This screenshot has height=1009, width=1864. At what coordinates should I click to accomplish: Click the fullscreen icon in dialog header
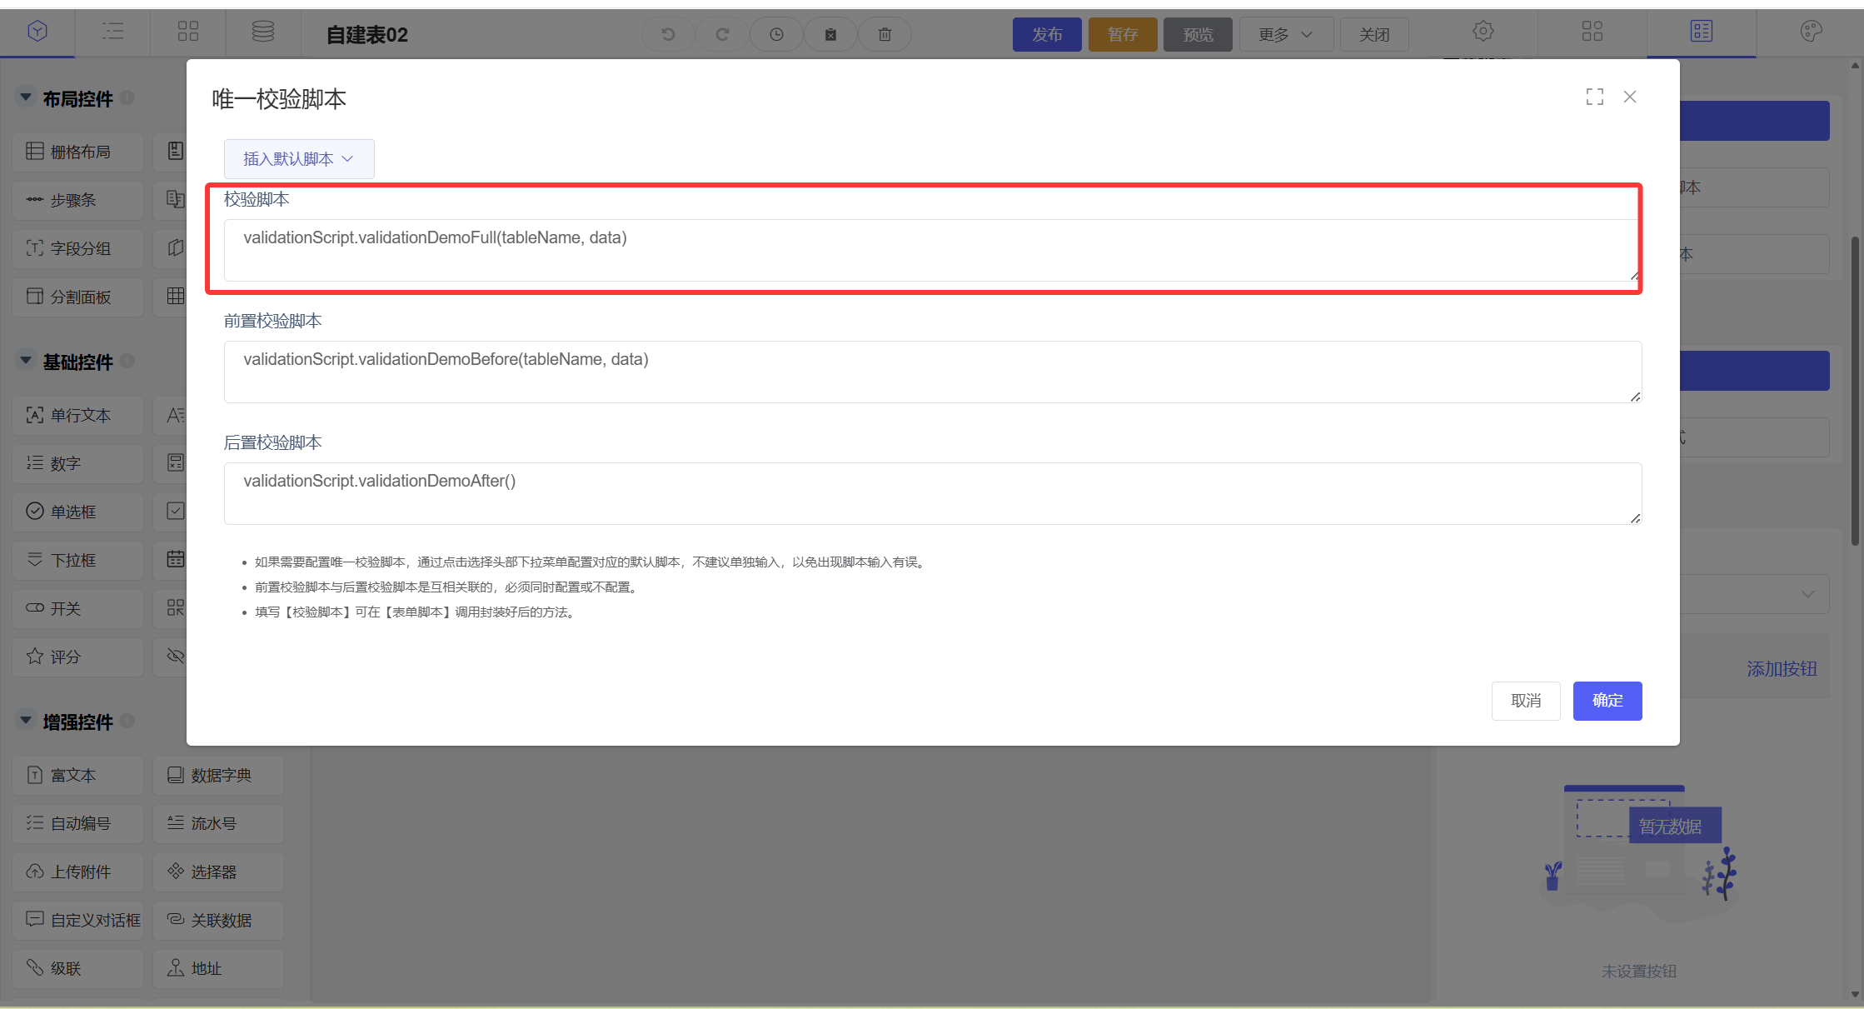coord(1594,97)
